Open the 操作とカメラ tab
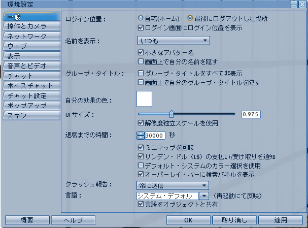 pyautogui.click(x=32, y=26)
